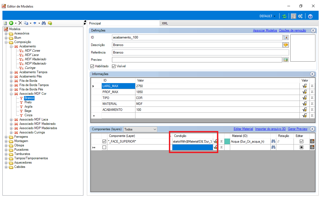Click the Acqua (Dur_Cri_acqua_h) material cell
The height and width of the screenshot is (198, 320).
(x=250, y=142)
